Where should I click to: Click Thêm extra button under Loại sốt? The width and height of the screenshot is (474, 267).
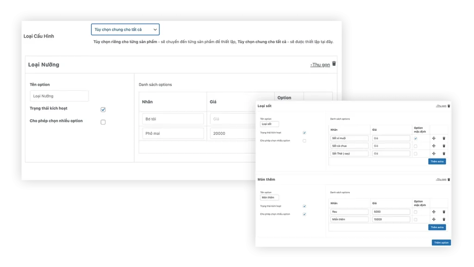tap(437, 161)
